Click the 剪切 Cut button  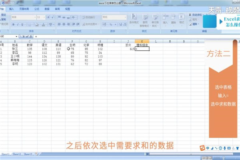point(3,15)
